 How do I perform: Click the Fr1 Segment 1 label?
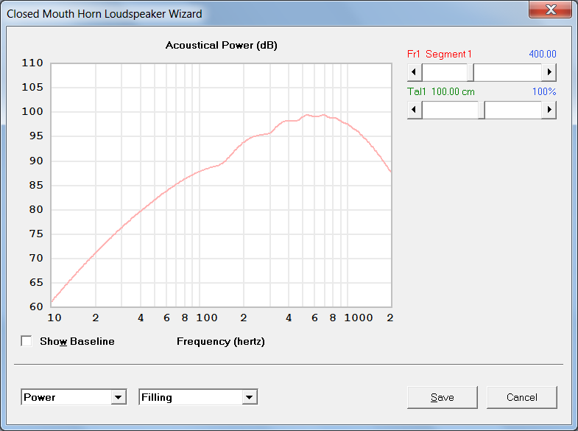pyautogui.click(x=440, y=55)
